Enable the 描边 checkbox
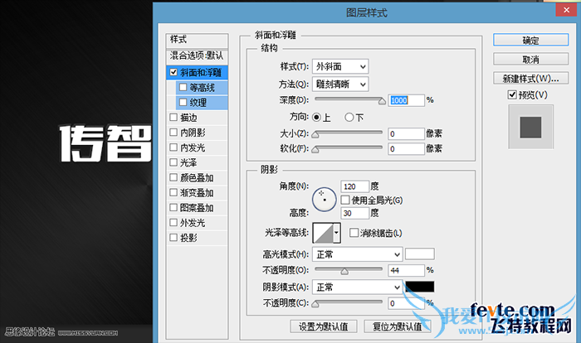This screenshot has width=581, height=343. 173,118
